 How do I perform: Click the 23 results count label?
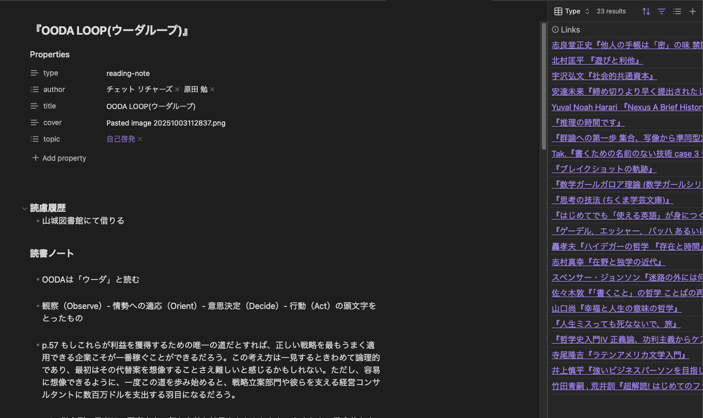coord(611,11)
